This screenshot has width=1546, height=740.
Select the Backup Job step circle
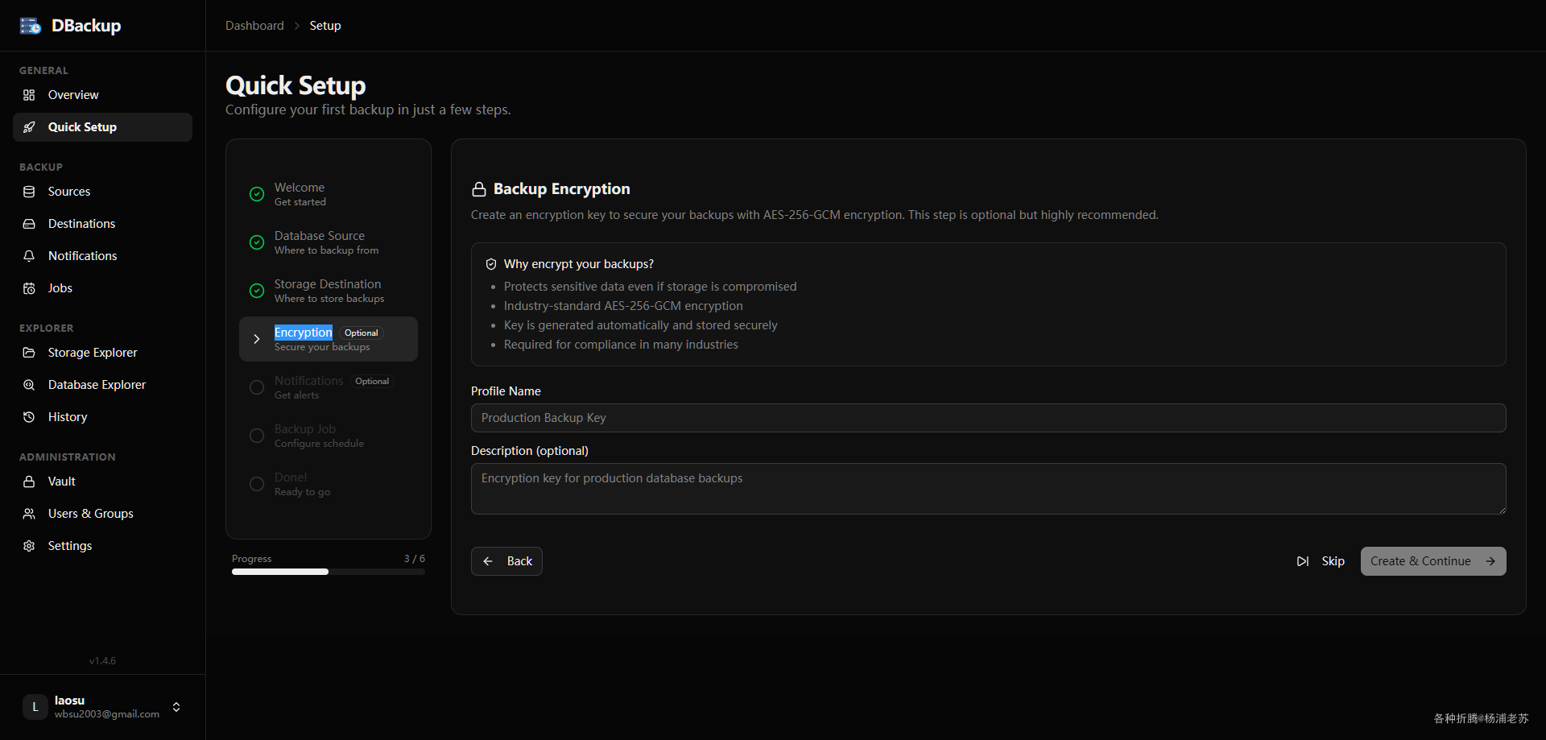pyautogui.click(x=257, y=436)
